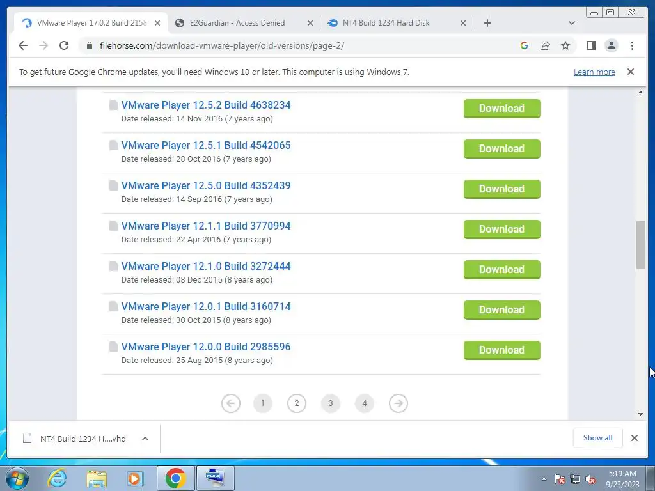Go back to the previous page
This screenshot has height=491, width=655.
[x=23, y=45]
